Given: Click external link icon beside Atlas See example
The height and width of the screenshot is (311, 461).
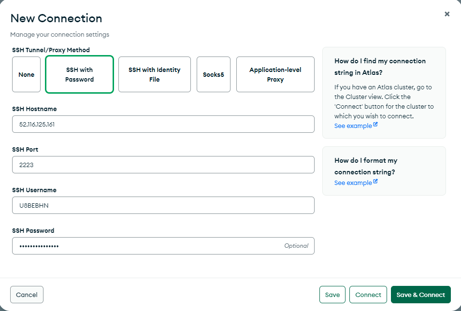Looking at the screenshot, I should coord(375,125).
